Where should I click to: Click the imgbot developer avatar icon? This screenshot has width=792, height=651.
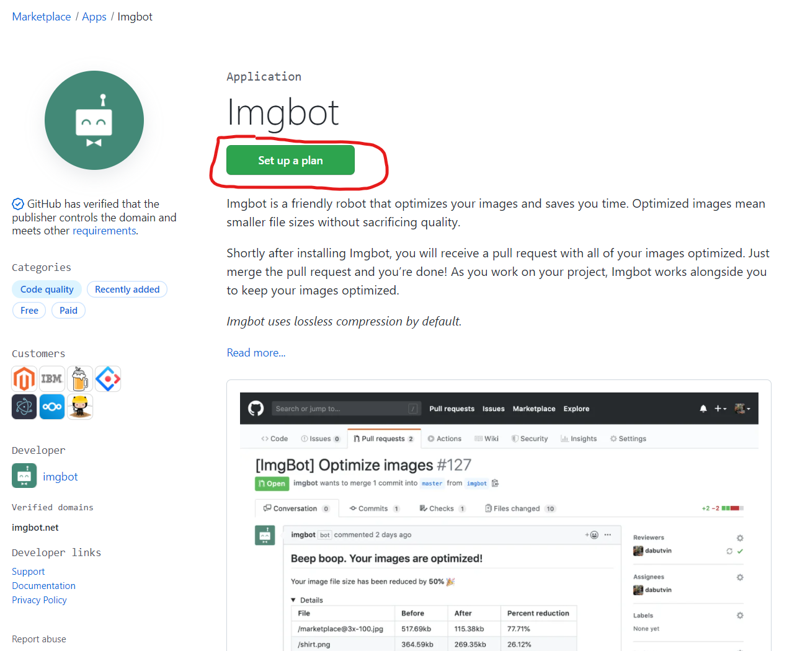pos(24,476)
